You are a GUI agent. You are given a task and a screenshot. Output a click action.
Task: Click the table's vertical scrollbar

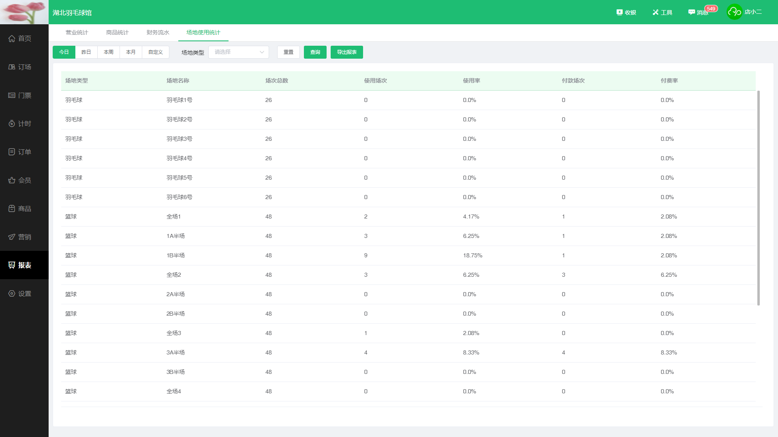[758, 197]
